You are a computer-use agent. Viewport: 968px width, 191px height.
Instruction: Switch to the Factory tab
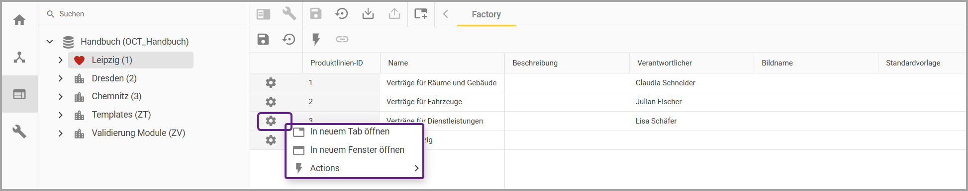pyautogui.click(x=486, y=14)
